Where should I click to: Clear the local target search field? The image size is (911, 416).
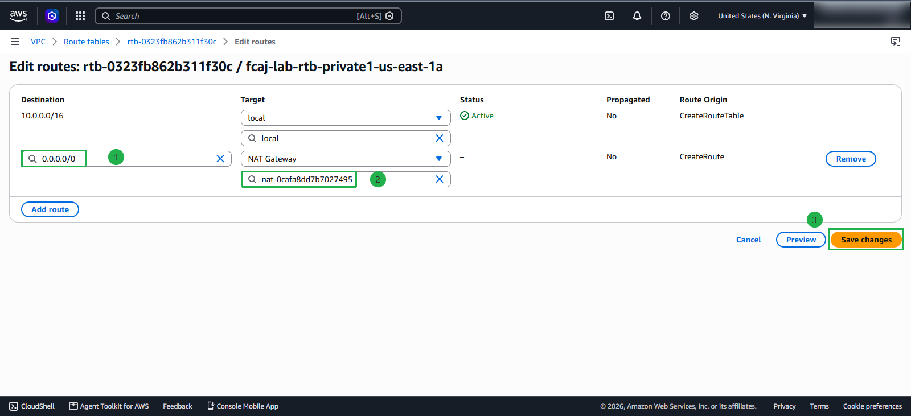click(440, 138)
